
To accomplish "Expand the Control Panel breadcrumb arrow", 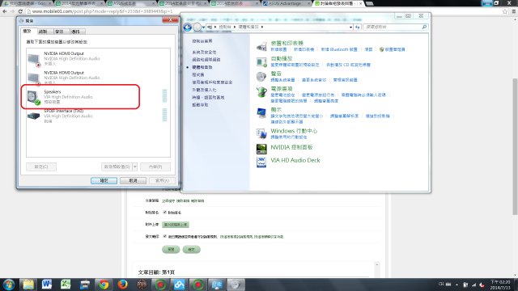I will [x=235, y=27].
